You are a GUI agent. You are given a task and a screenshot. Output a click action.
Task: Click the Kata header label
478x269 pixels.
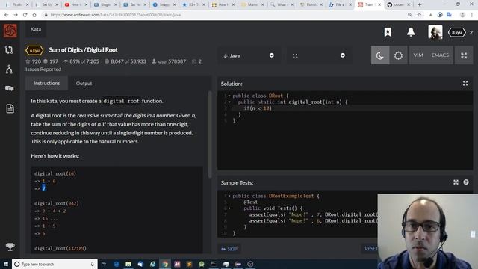coord(36,29)
